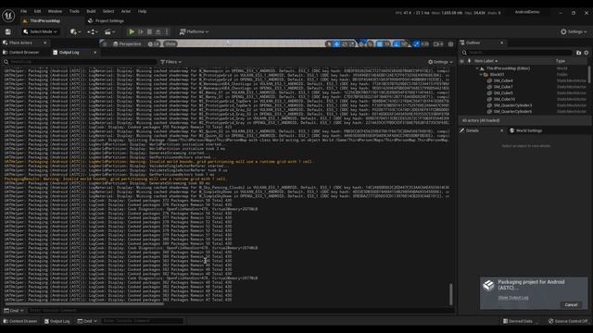Close the Outliner tab
Viewport: 593px width, 333px height.
tap(502, 43)
